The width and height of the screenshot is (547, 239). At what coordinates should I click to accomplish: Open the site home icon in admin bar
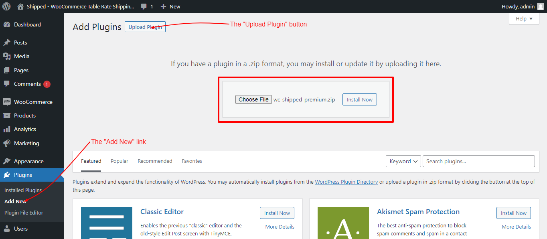[20, 6]
